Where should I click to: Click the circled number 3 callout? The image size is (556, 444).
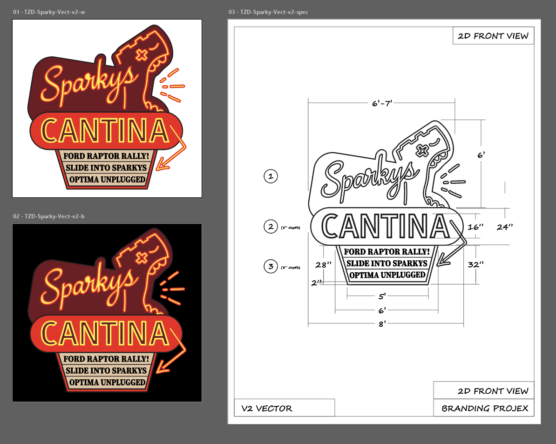click(x=271, y=266)
